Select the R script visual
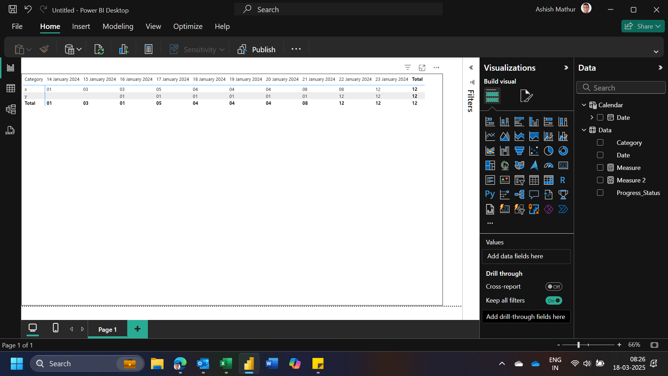This screenshot has width=668, height=376. pos(563,180)
